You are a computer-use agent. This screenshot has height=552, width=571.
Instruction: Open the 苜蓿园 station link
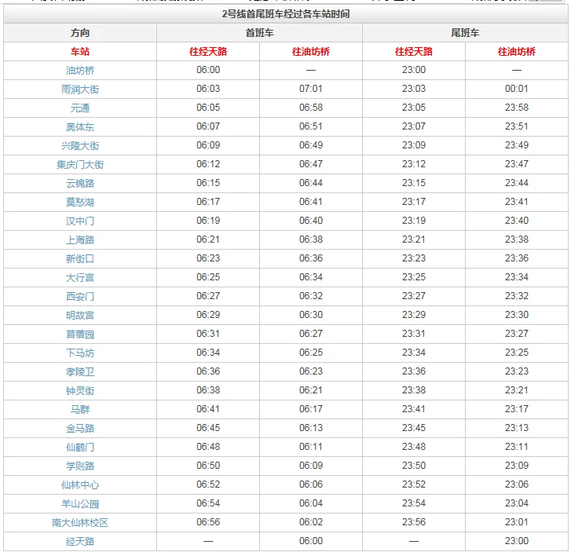(x=80, y=334)
